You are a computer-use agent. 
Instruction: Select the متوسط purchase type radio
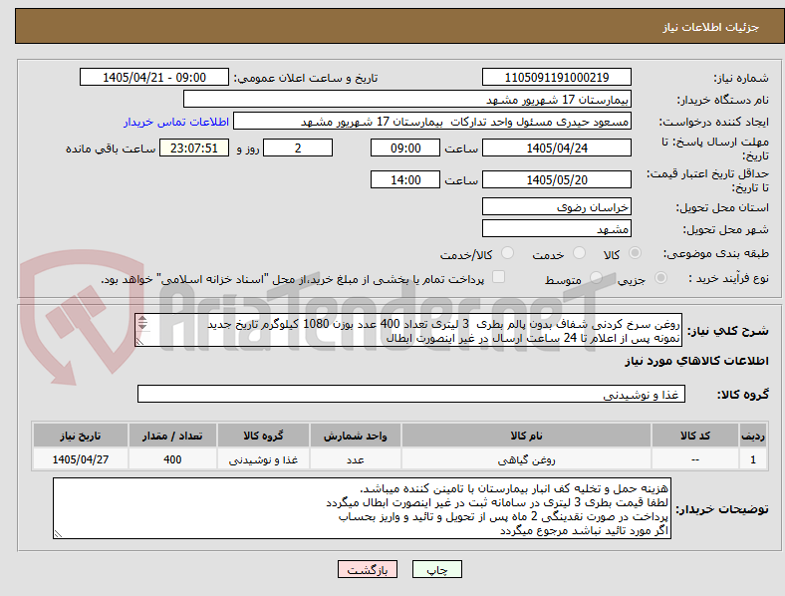point(596,277)
